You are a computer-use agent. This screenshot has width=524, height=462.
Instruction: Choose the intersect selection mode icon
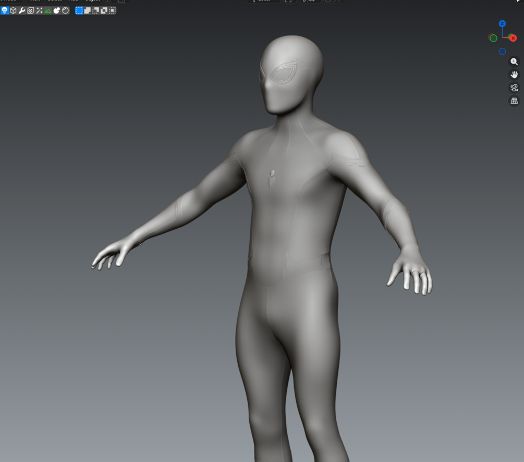pos(112,11)
